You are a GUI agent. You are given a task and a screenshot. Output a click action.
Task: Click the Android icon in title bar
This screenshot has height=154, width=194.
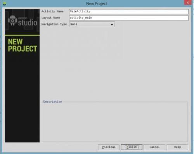[5, 4]
